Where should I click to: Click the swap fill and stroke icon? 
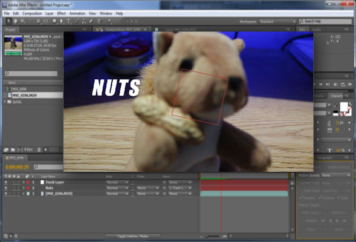pos(350,104)
